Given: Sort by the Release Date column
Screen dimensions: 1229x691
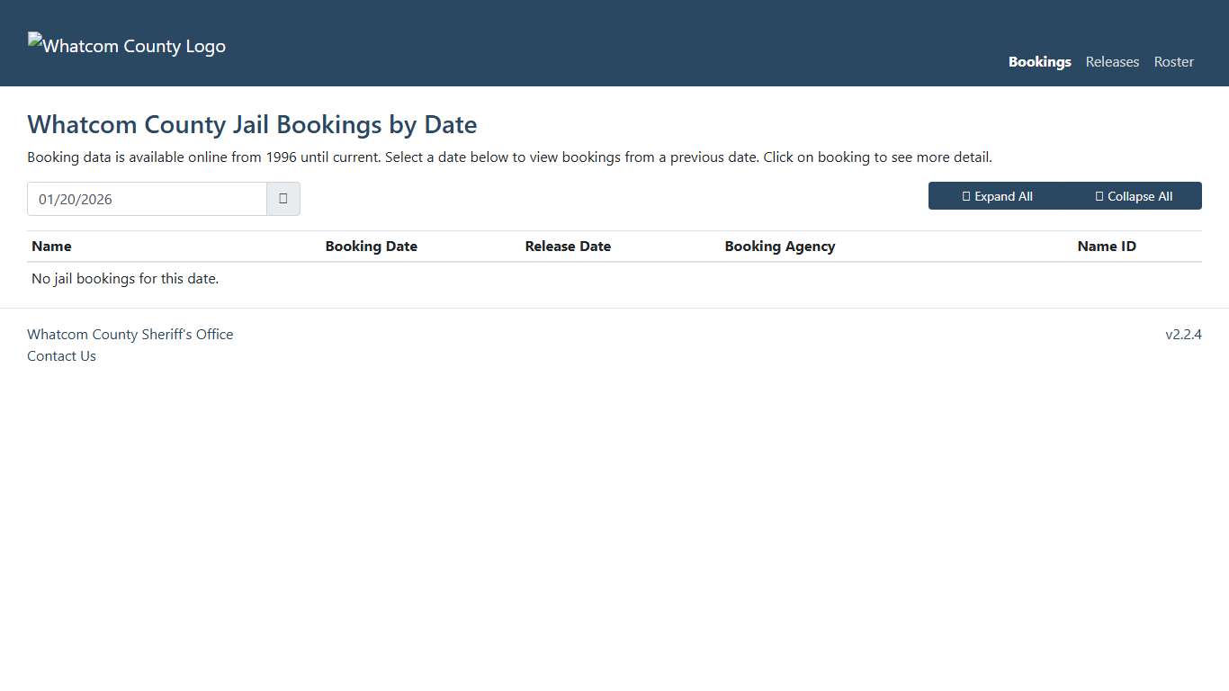Looking at the screenshot, I should coord(568,246).
